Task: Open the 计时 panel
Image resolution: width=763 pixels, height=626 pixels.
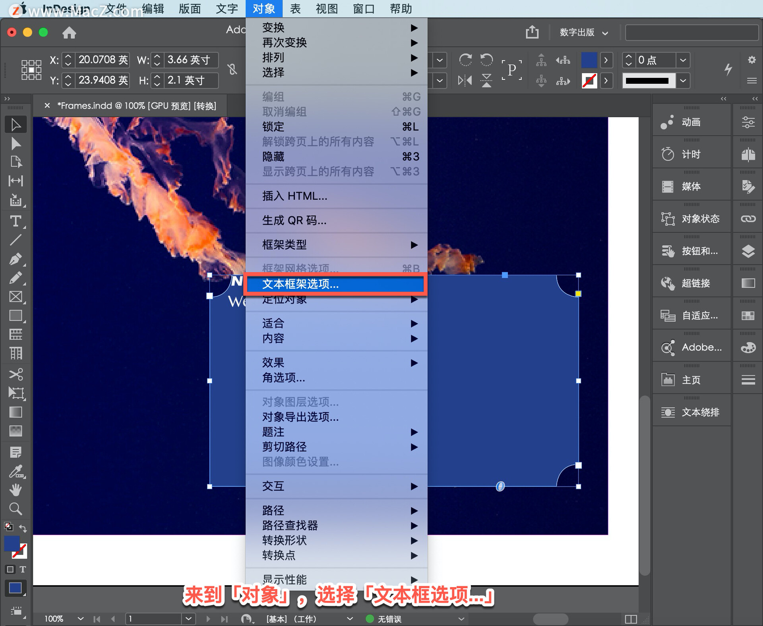Action: click(x=691, y=154)
